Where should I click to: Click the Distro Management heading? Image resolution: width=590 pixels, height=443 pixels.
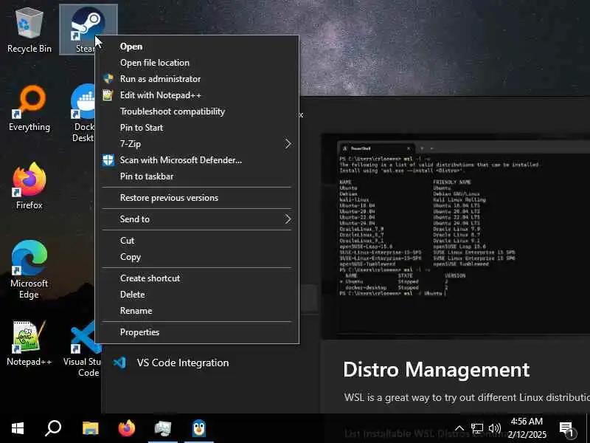(437, 370)
